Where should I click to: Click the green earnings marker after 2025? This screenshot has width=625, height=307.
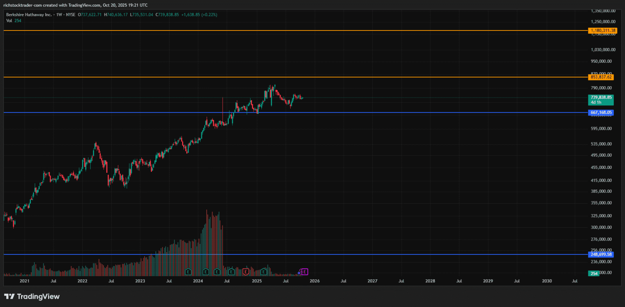pyautogui.click(x=264, y=272)
